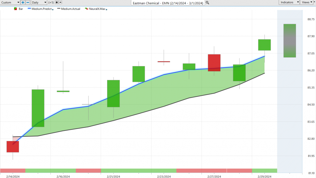Click the blue plus zoom-in button
The width and height of the screenshot is (316, 178).
click(x=23, y=2)
